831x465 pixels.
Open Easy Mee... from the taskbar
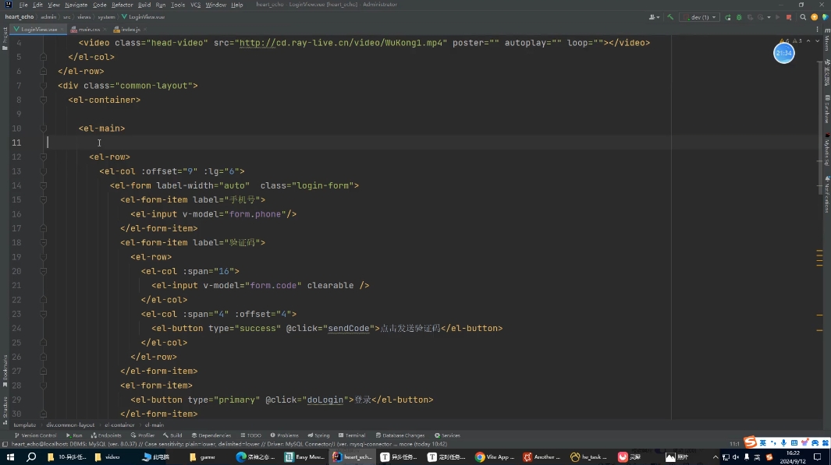tap(304, 457)
